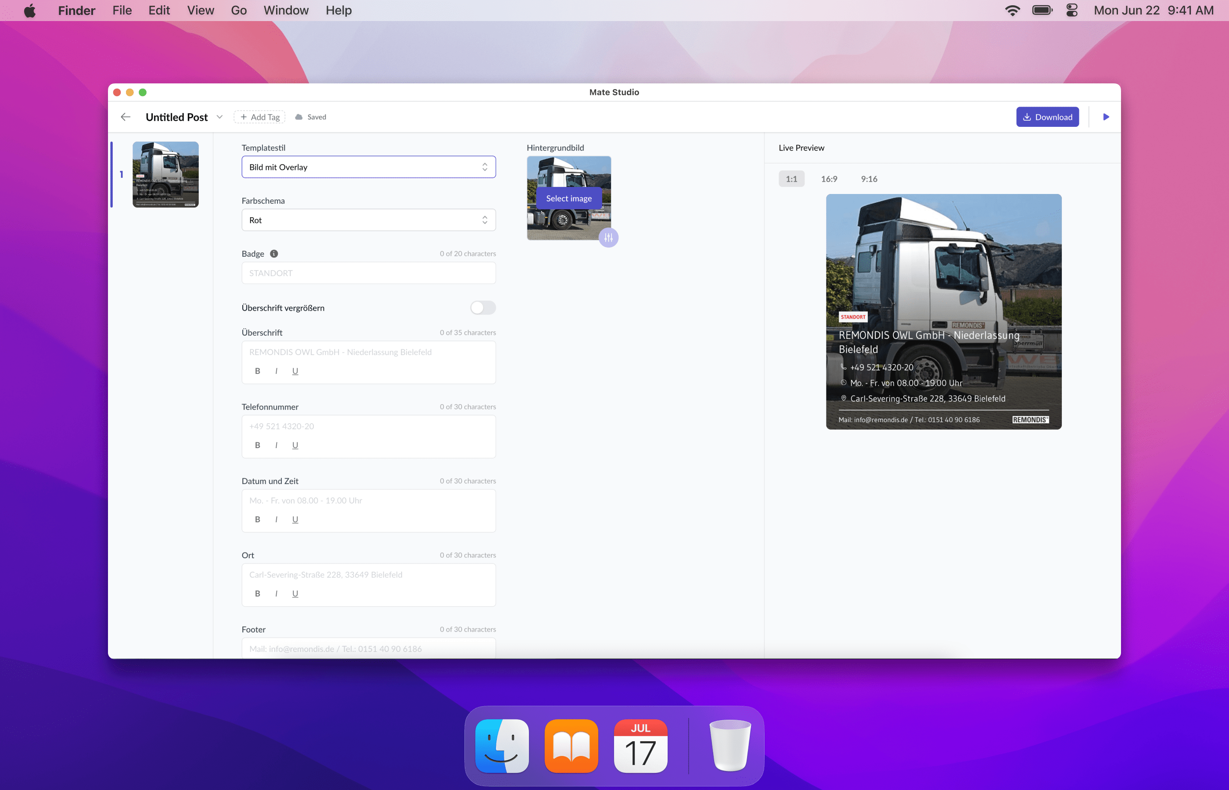Image resolution: width=1229 pixels, height=790 pixels.
Task: Apply italic in Überschrift field
Action: tap(277, 371)
